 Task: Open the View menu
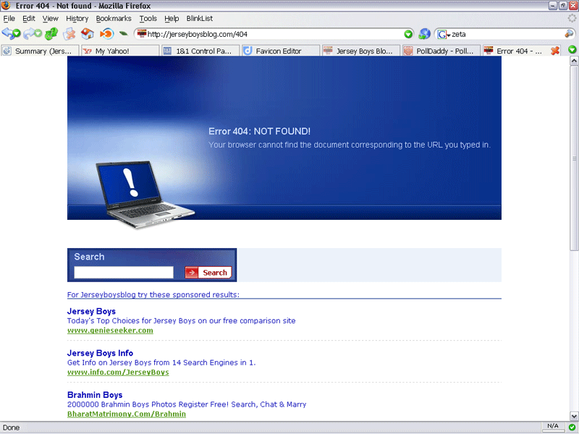coord(50,19)
